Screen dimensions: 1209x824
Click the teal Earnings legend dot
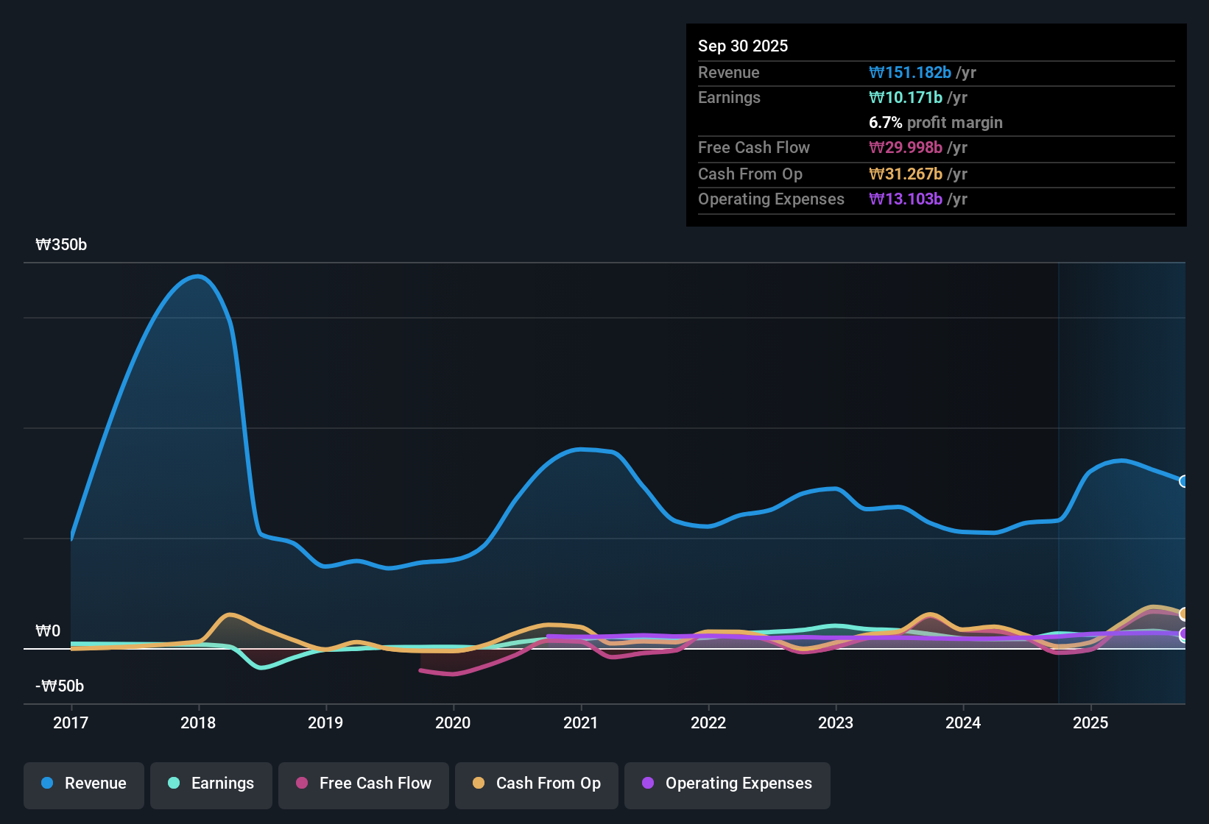click(173, 784)
